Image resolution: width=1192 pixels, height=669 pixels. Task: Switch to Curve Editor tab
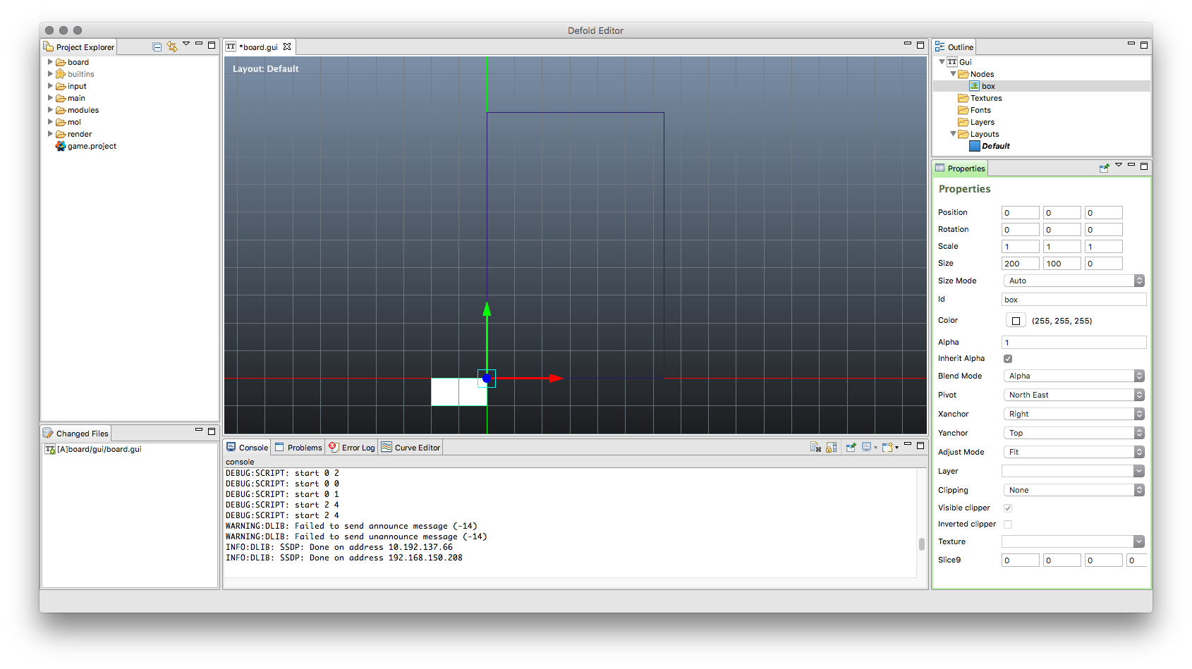click(x=410, y=448)
